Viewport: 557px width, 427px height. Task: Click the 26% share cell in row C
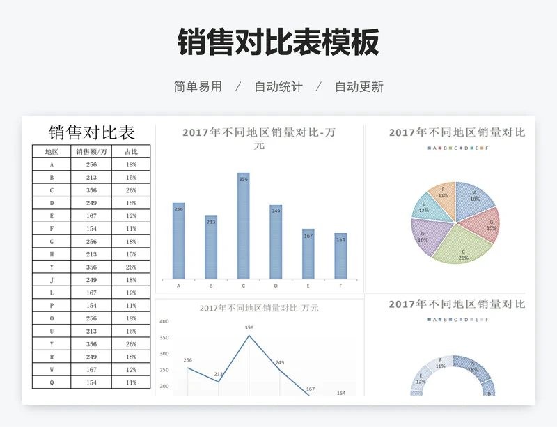click(x=131, y=190)
